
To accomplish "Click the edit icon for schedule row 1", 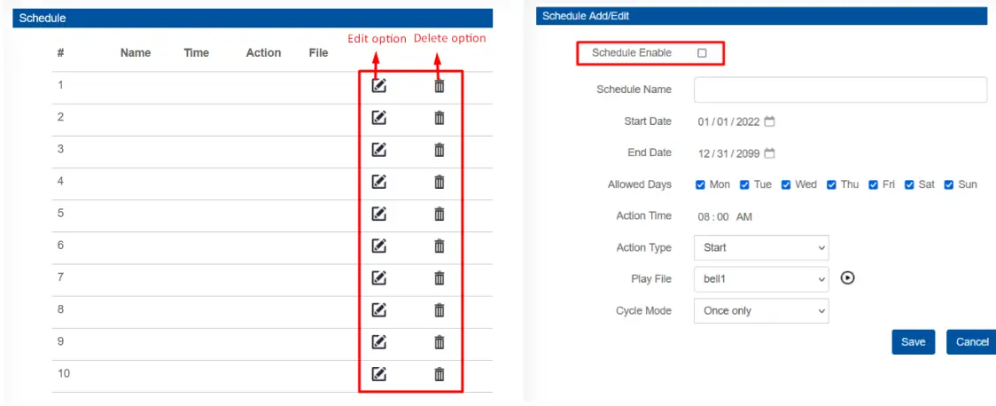I will click(378, 86).
